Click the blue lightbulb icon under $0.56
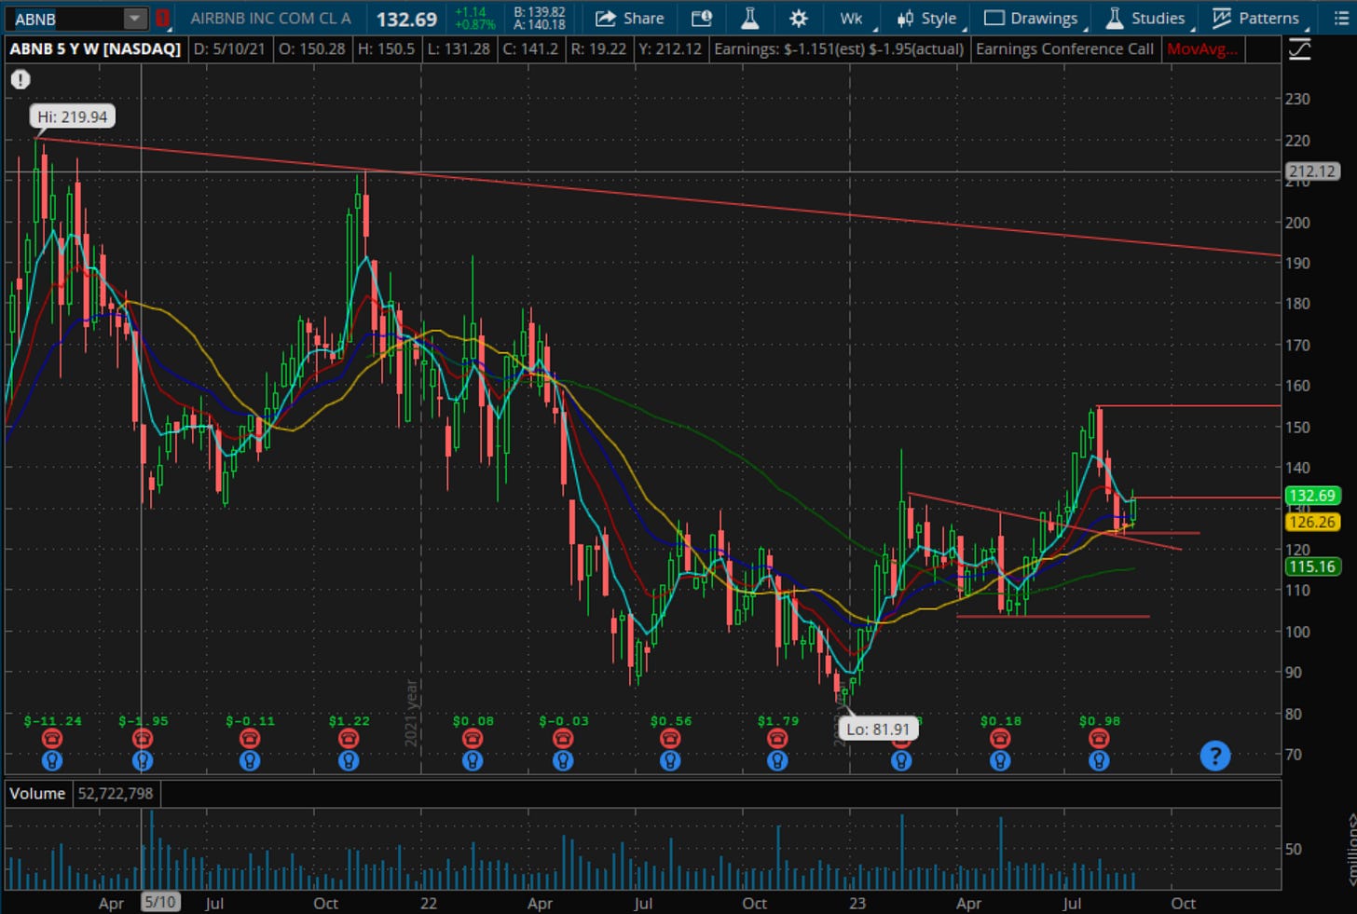This screenshot has height=914, width=1357. click(x=670, y=761)
